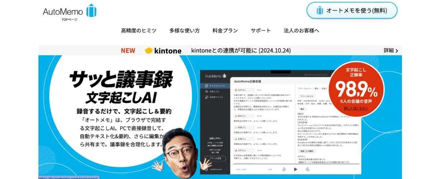431x179 pixels.
Task: Click the TOPページ label under the logo
Action: point(69,19)
